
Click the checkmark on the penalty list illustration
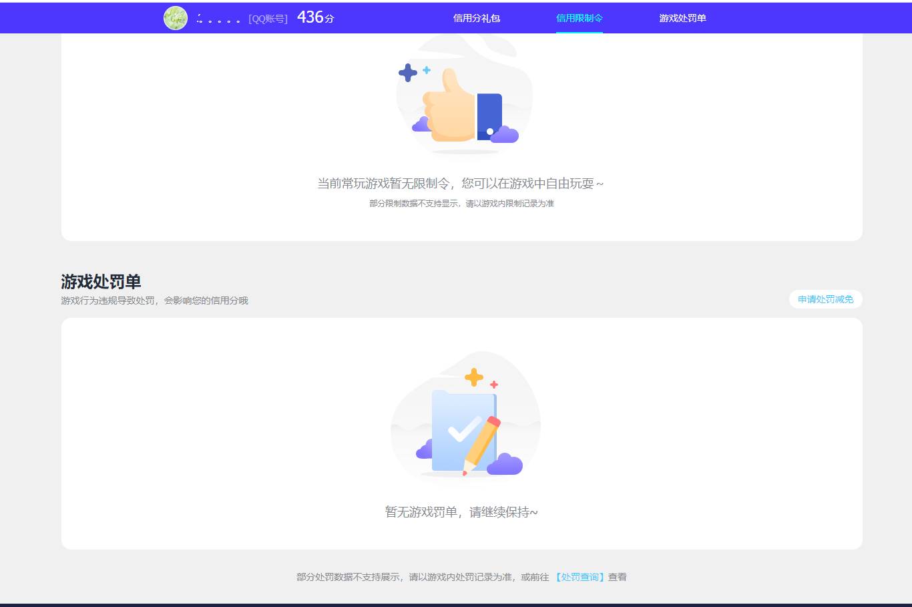462,428
